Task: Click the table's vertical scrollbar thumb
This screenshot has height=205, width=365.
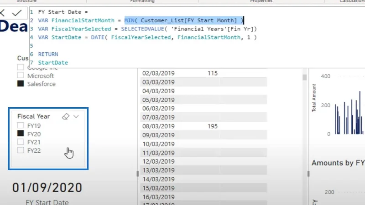Action: [x=304, y=77]
